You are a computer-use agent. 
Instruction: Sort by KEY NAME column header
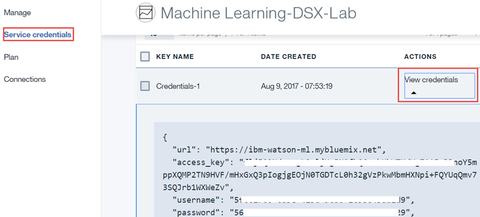[x=175, y=57]
